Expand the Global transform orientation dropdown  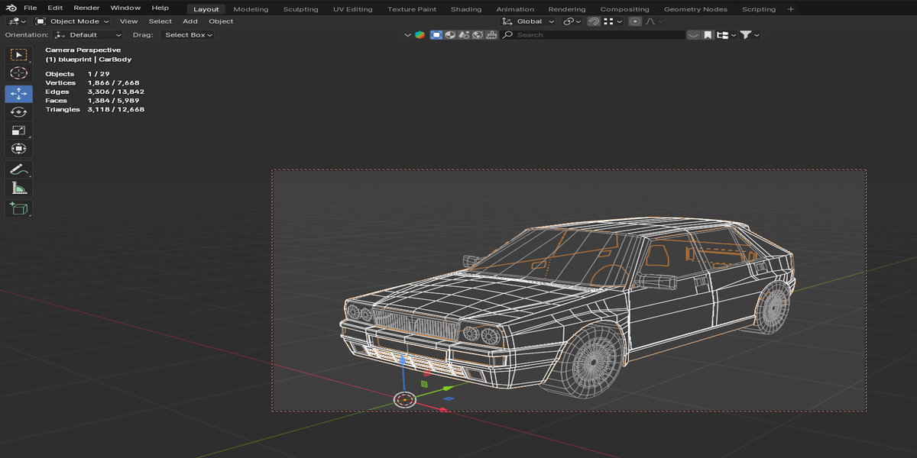[528, 21]
